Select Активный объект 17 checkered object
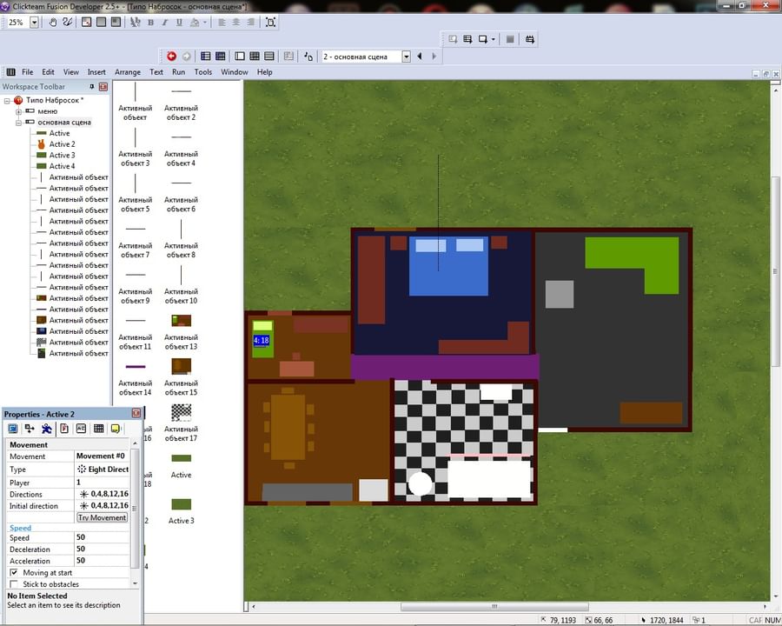Image resolution: width=782 pixels, height=626 pixels. click(181, 420)
